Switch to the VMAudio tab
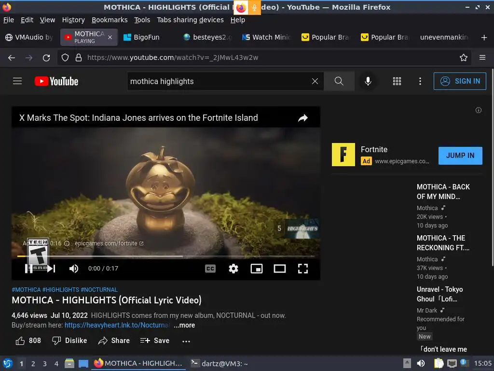The width and height of the screenshot is (494, 371). [x=29, y=37]
